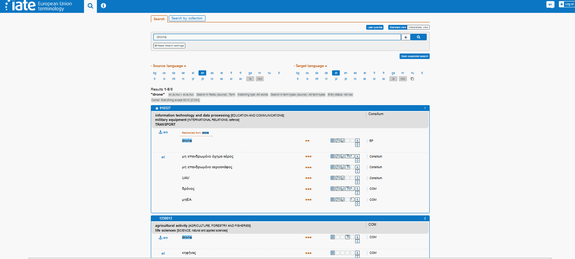Open entry number 1258012
The image size is (575, 259).
click(x=166, y=218)
